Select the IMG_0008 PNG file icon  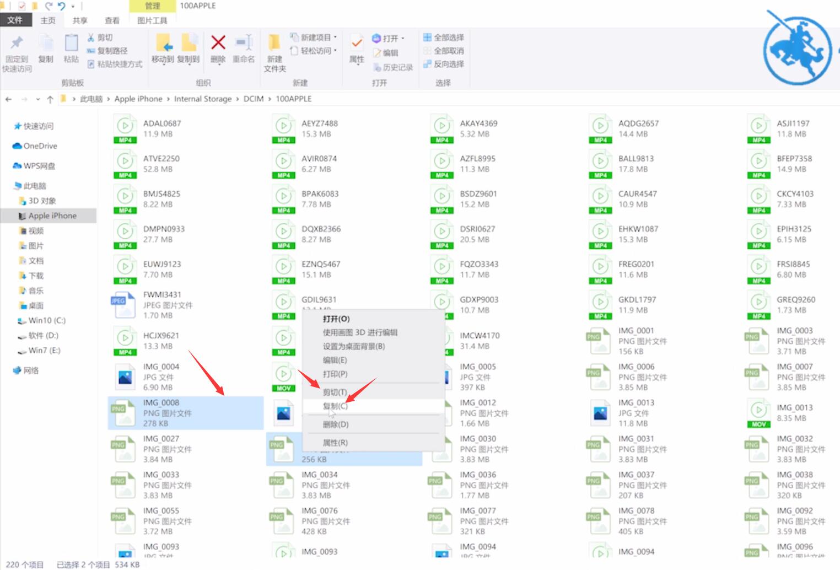pyautogui.click(x=123, y=413)
